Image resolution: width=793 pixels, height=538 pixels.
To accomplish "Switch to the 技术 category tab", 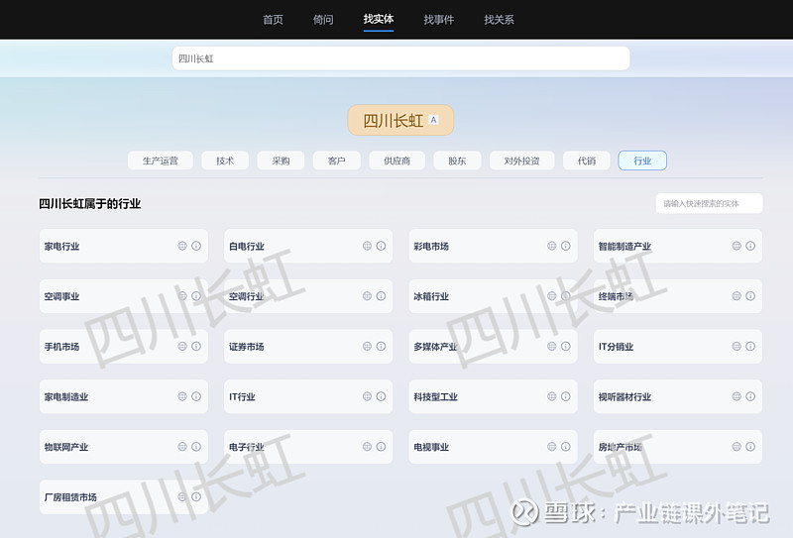I will [x=225, y=161].
